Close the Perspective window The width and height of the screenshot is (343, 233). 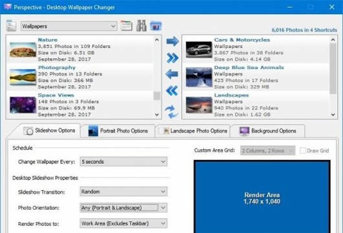coord(331,7)
